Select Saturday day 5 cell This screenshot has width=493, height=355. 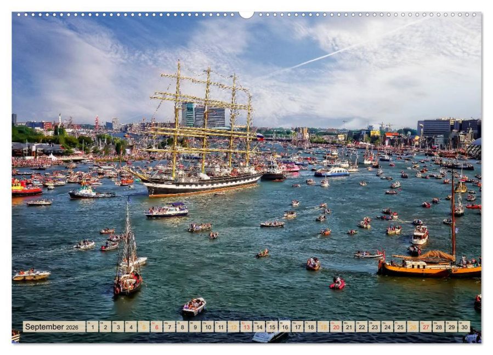point(144,327)
